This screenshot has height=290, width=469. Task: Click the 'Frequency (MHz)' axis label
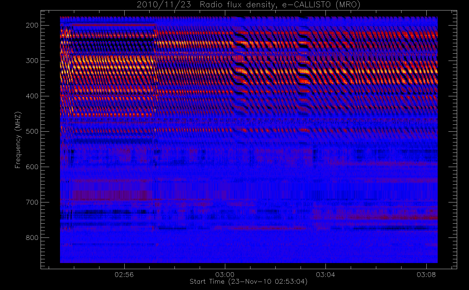point(18,140)
